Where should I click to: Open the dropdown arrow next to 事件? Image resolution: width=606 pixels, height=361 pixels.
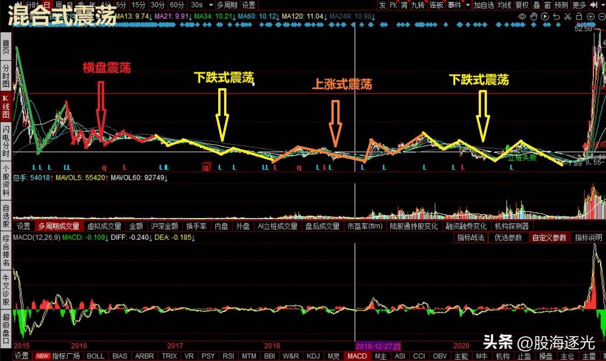click(x=467, y=5)
